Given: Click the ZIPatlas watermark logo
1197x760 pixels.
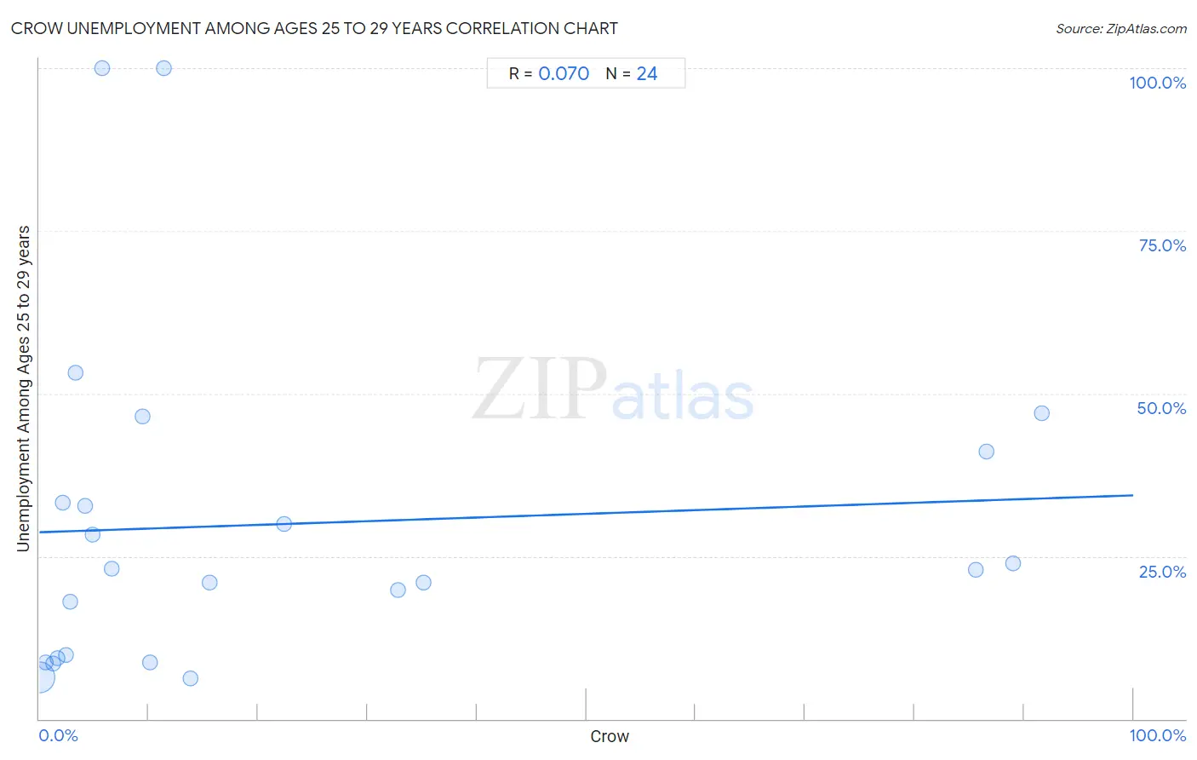Looking at the screenshot, I should pos(613,389).
